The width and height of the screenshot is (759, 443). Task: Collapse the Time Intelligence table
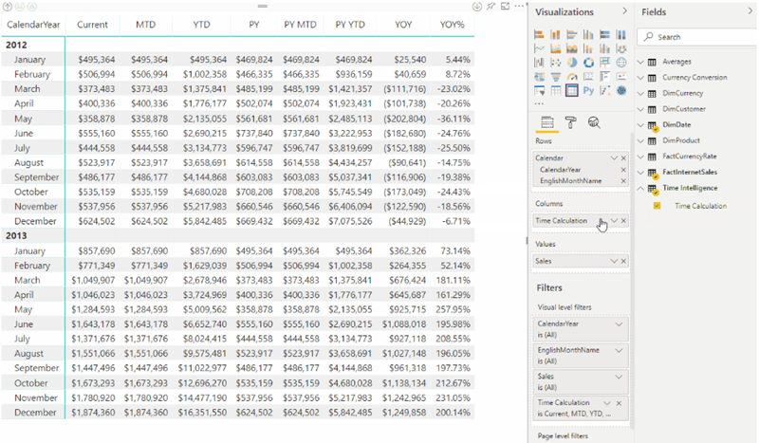(640, 188)
